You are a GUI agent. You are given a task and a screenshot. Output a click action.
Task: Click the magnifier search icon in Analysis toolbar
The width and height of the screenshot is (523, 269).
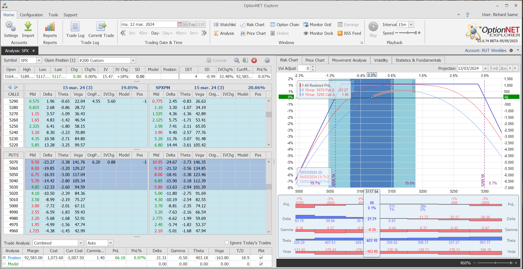[237, 60]
